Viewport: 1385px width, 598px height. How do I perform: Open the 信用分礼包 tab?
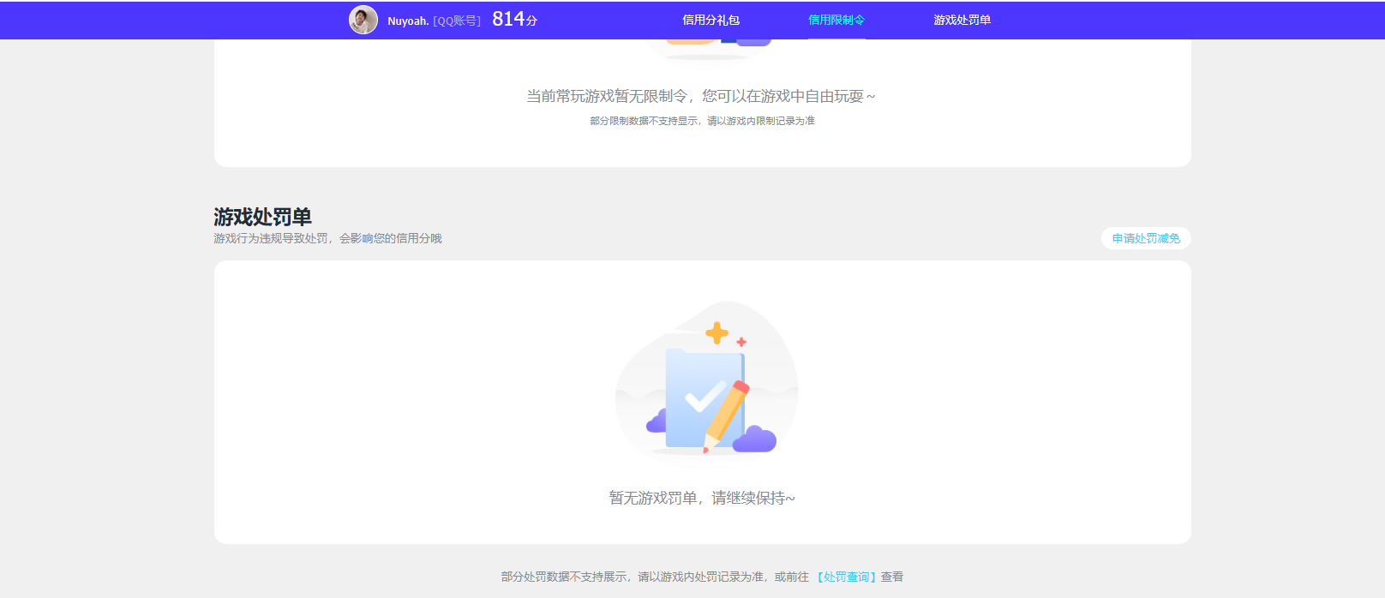tap(710, 20)
